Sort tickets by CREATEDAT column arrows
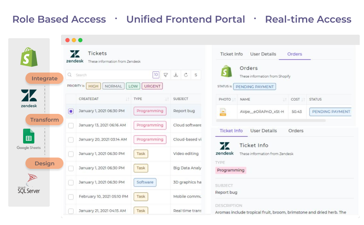This screenshot has width=364, height=225. (x=127, y=99)
